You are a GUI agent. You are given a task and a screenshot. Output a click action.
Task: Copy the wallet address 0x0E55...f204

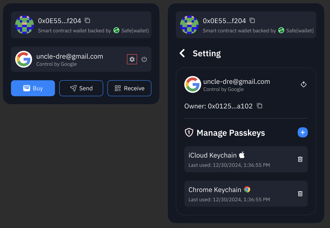tap(87, 21)
